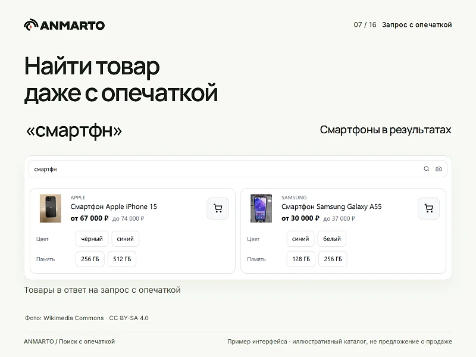Viewport: 476px width, 357px height.
Task: Open the iPhone 15 product thumbnail
Action: coord(51,208)
